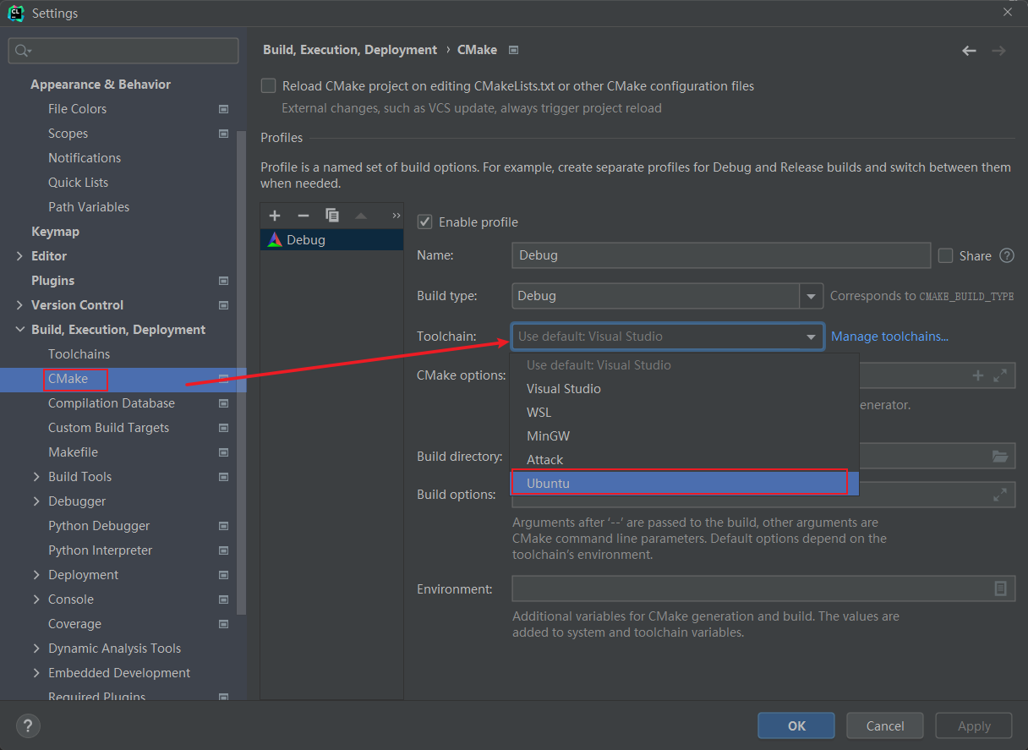This screenshot has height=750, width=1028.
Task: Expand the Build options field
Action: tap(1000, 495)
